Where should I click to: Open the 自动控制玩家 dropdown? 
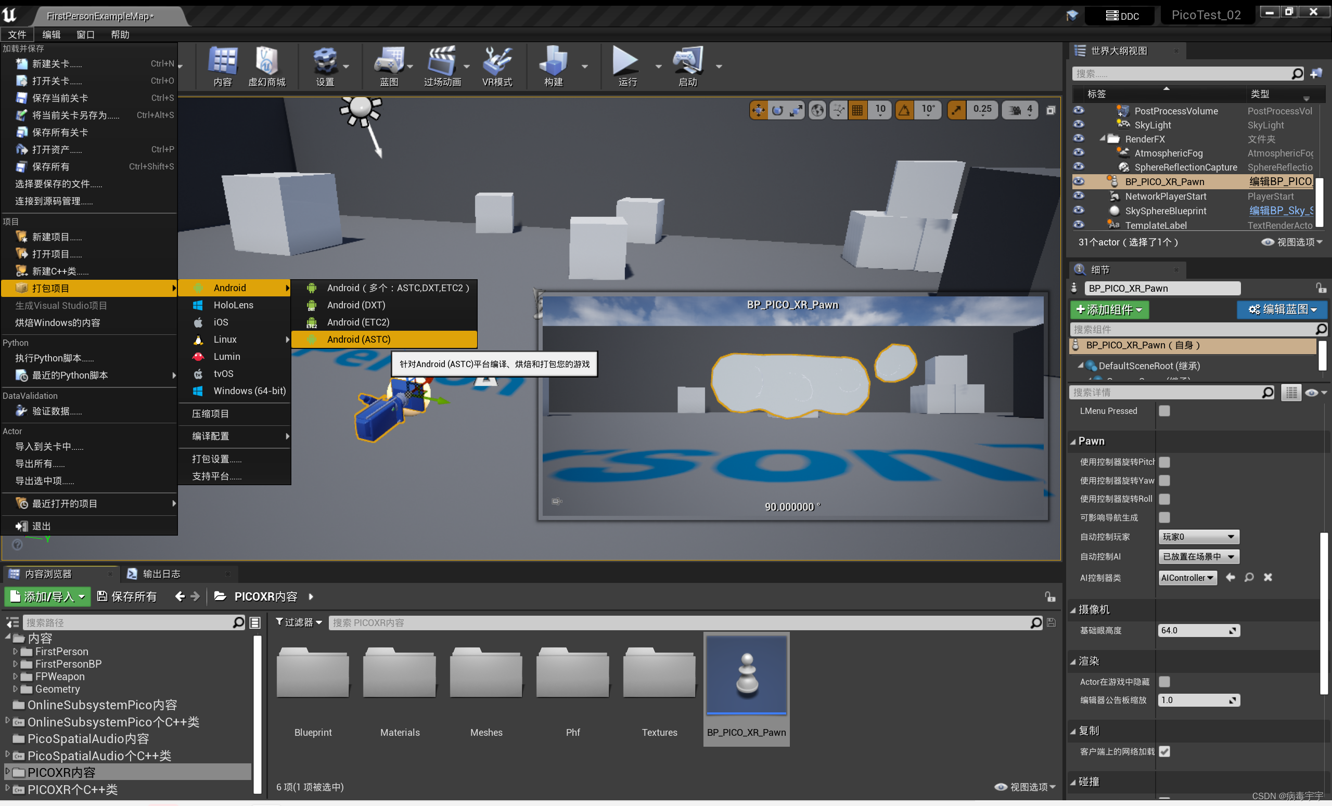tap(1198, 537)
